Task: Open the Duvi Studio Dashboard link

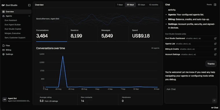Action: pos(175,38)
